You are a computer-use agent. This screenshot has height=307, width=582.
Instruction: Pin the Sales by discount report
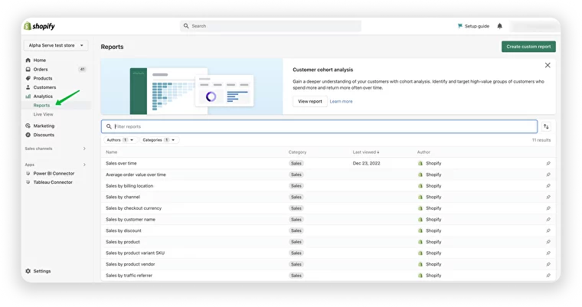(x=548, y=230)
